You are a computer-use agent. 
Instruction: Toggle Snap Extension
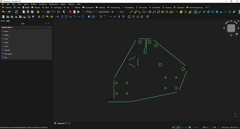(x=225, y=12)
